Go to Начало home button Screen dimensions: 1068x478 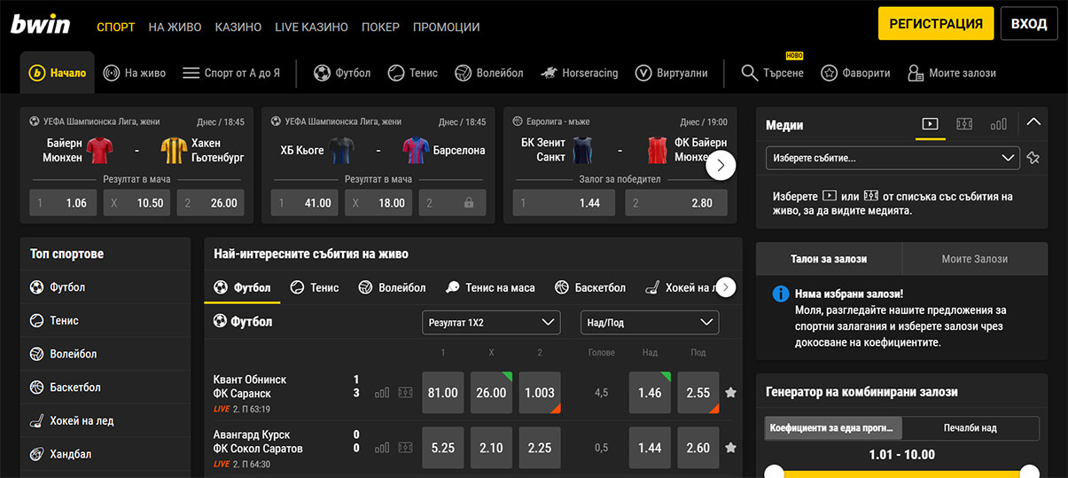[x=58, y=73]
